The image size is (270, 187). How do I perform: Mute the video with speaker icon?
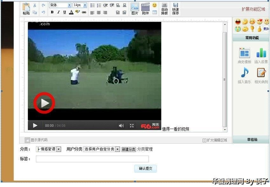point(121,126)
